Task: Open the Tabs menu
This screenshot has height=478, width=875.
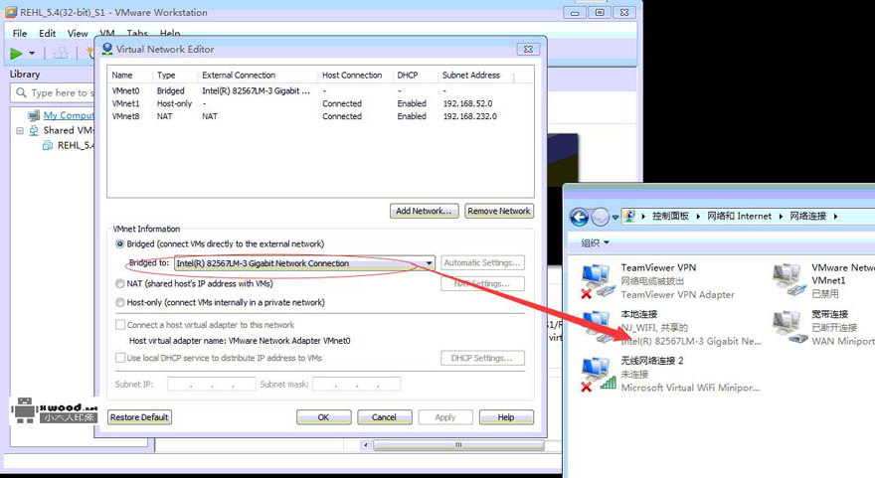Action: (137, 34)
